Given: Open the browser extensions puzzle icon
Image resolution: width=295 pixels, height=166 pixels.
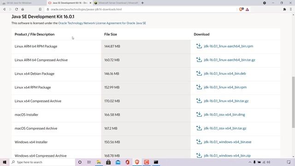Looking at the screenshot, I should click(x=284, y=9).
